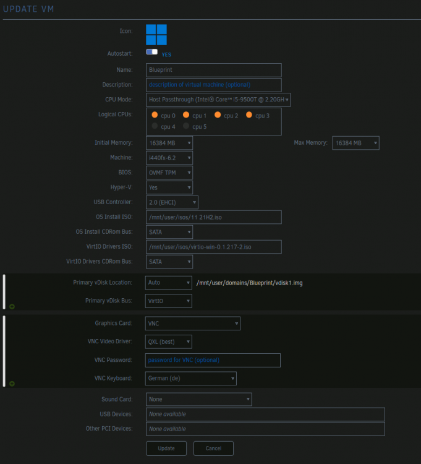Open the Primary vDisk Bus dropdown
Viewport: 421px width, 464px height.
coord(169,301)
